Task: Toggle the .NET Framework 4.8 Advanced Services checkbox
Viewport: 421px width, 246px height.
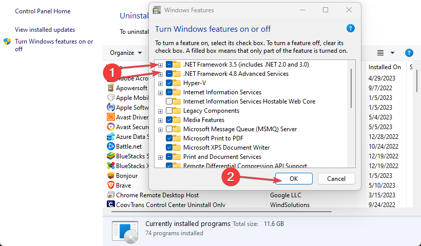Action: 169,74
